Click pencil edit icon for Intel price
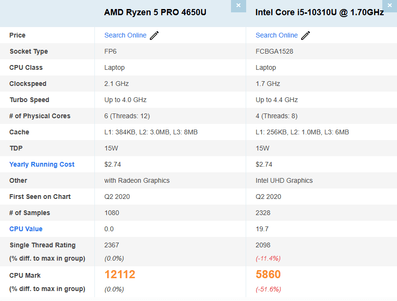Screen dimensions: 397x301 305,36
